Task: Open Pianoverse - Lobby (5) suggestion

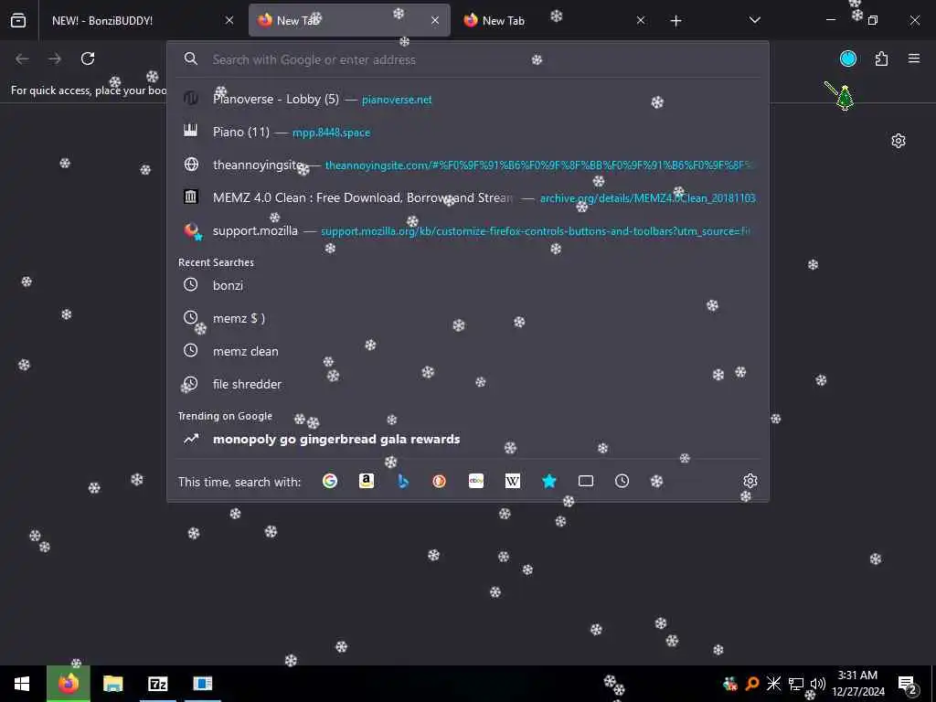Action: (468, 99)
